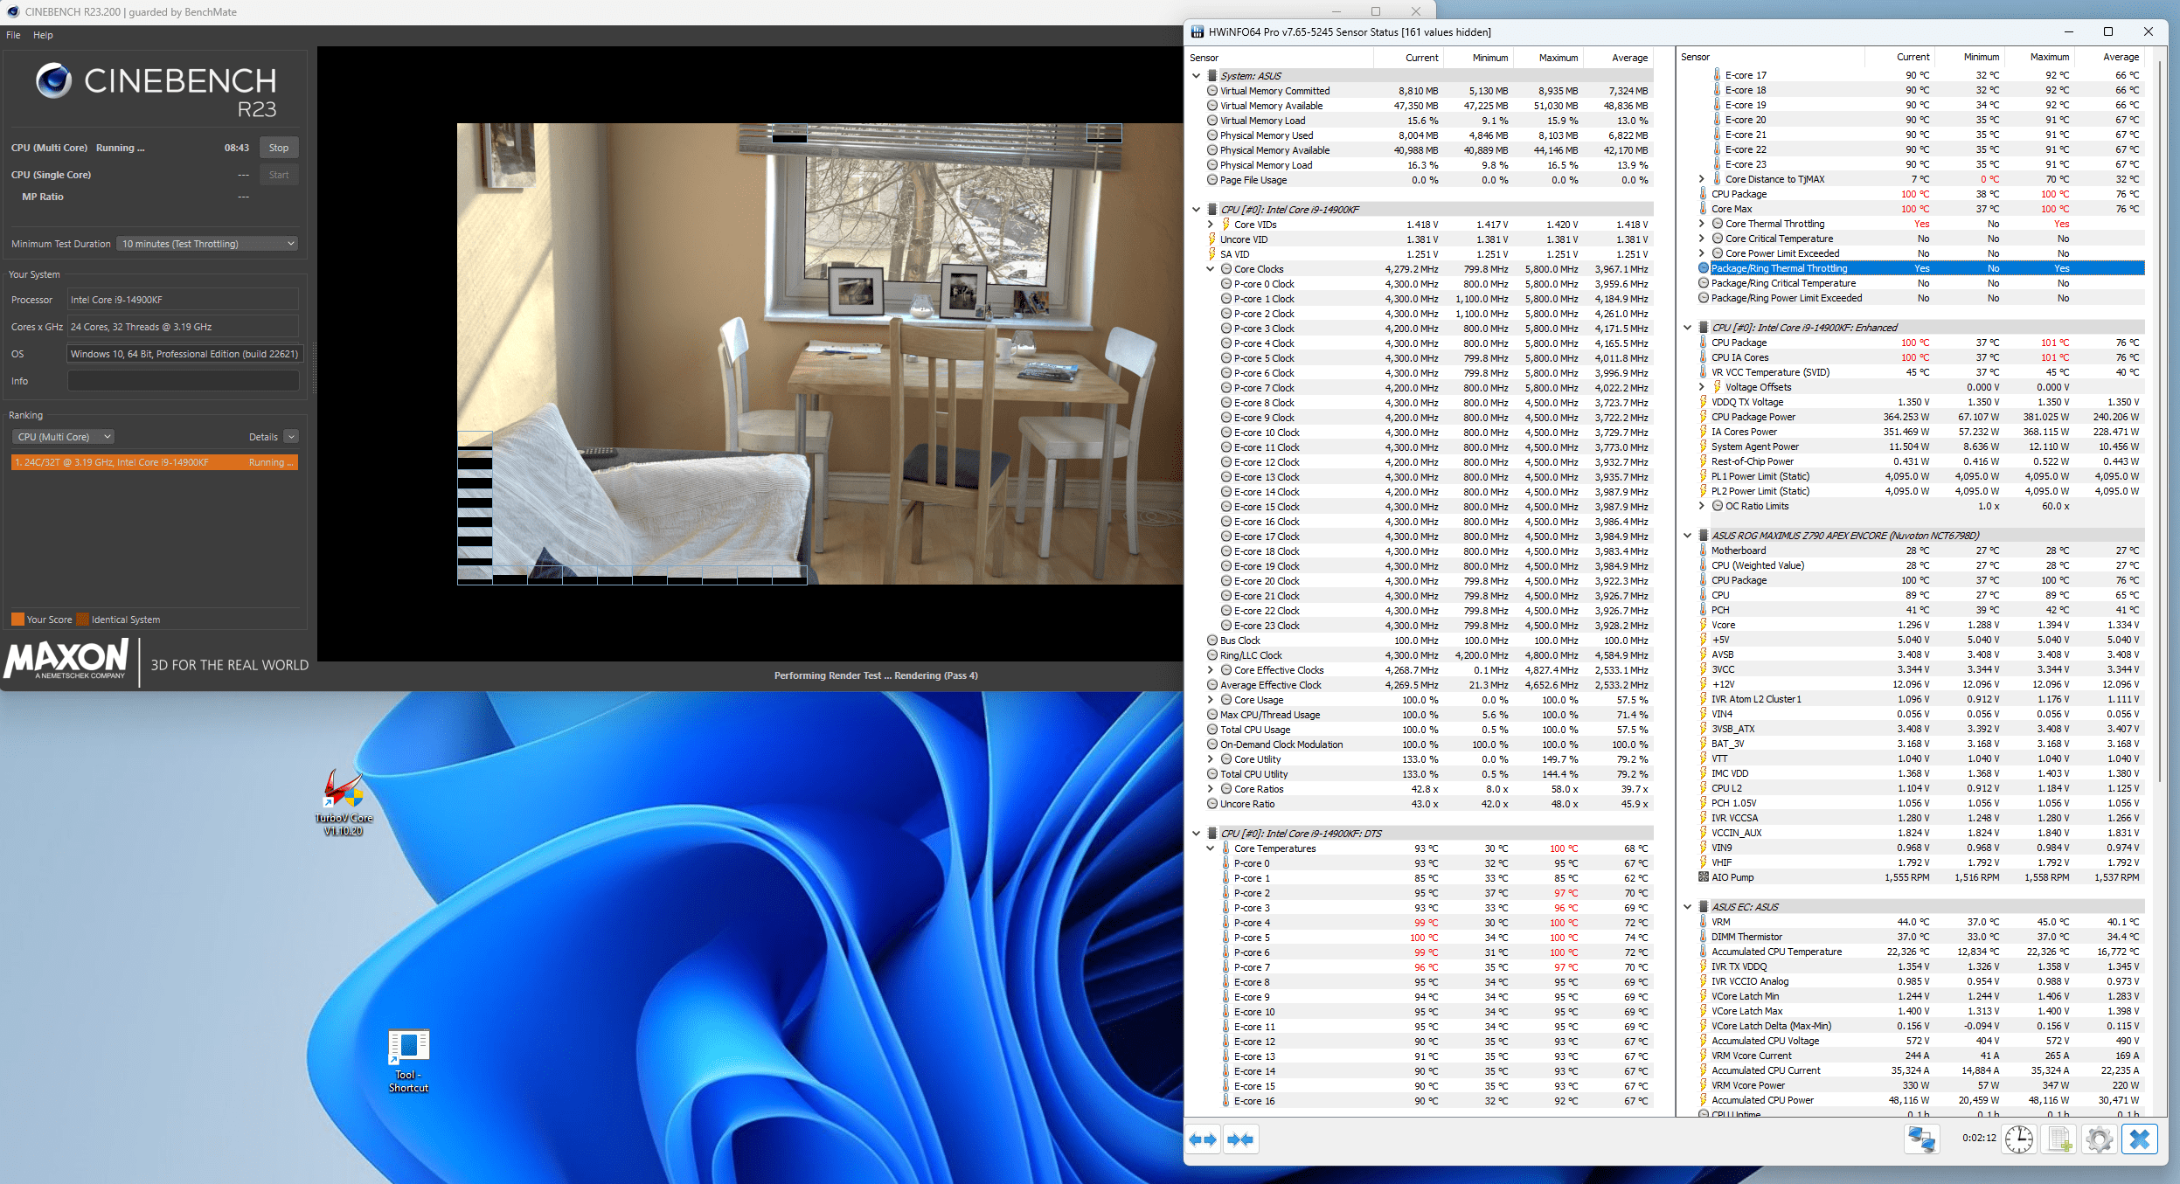
Task: Click the Cinebench logo sphere icon
Action: click(53, 80)
